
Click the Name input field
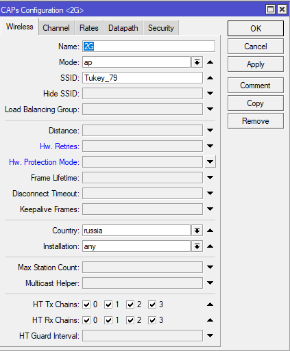click(x=149, y=47)
